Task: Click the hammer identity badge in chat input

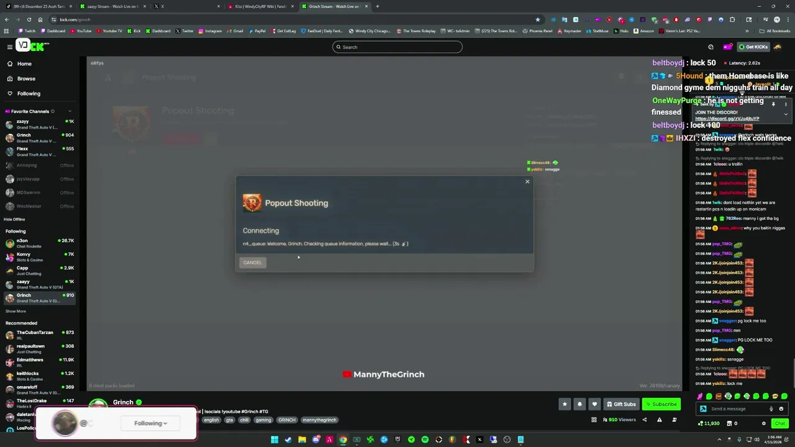Action: pyautogui.click(x=703, y=409)
